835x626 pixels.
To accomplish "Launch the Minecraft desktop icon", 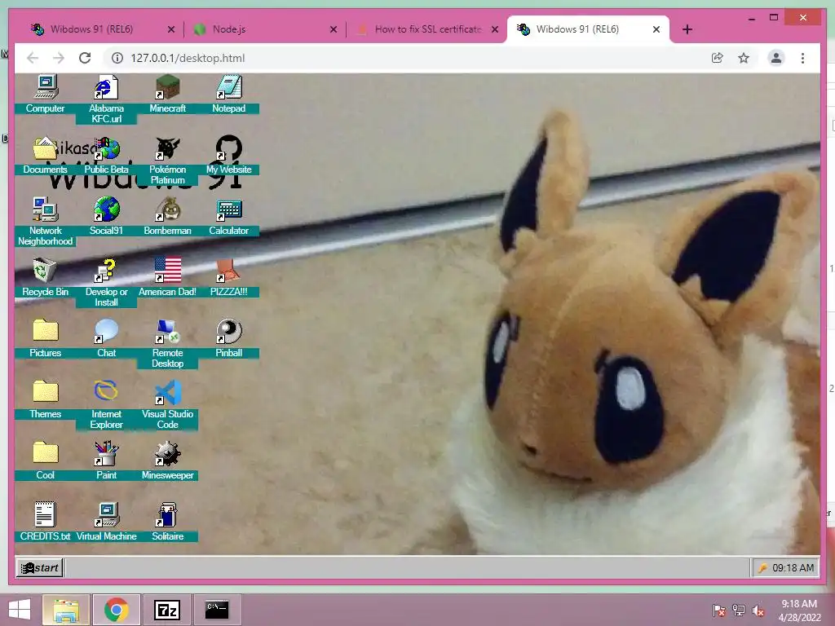I will [168, 95].
